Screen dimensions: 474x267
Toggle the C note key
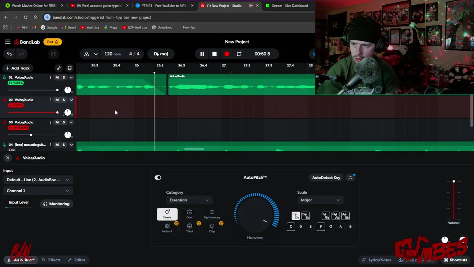point(291,227)
